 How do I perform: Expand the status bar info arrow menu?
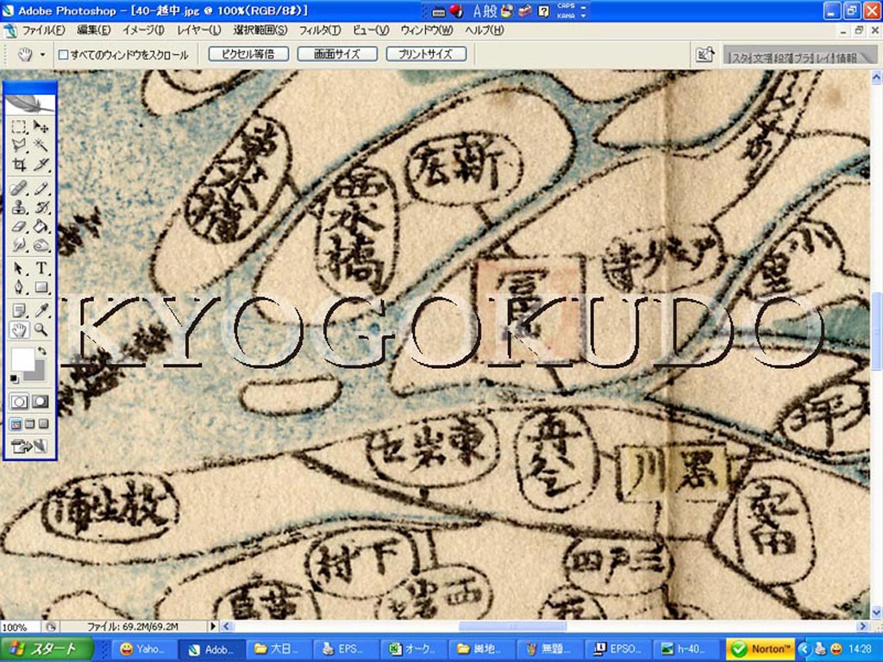pos(213,626)
